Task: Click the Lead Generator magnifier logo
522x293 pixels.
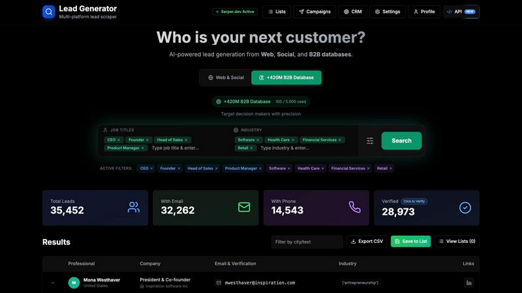Action: coord(48,12)
